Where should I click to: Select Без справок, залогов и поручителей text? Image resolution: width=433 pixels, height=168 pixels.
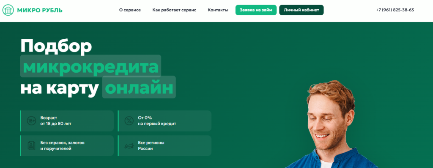pyautogui.click(x=63, y=146)
